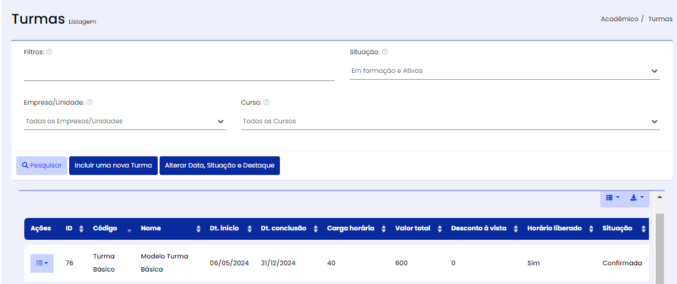677x284 pixels.
Task: Click the Turmas page heading
Action: [38, 19]
